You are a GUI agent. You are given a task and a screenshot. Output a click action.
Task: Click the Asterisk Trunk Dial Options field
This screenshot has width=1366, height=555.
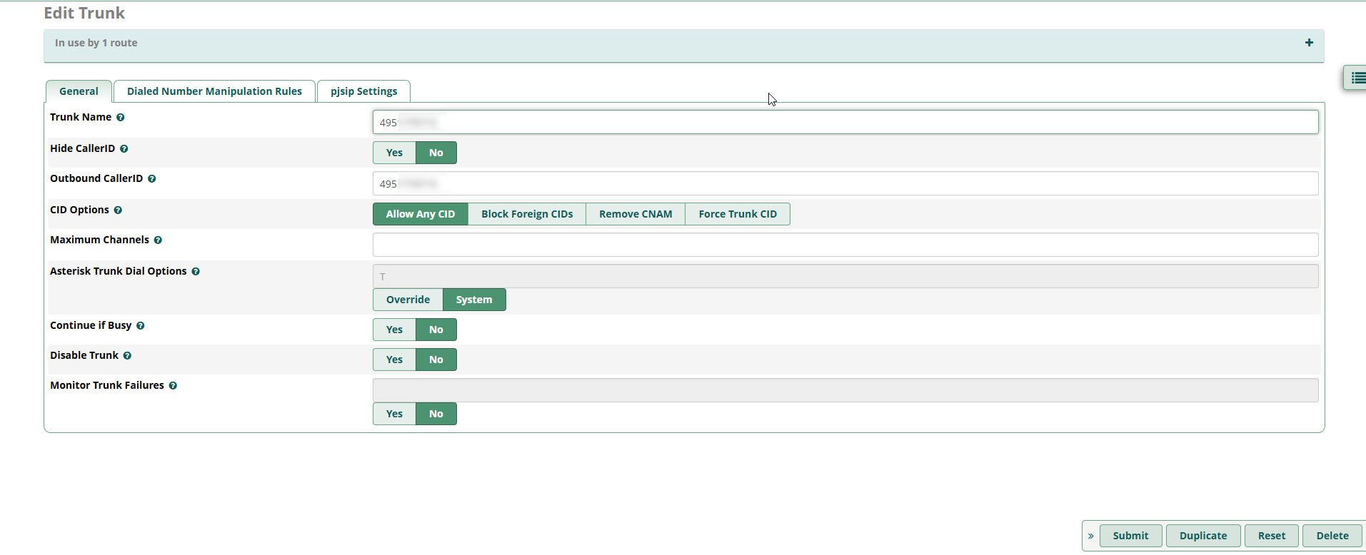point(845,276)
